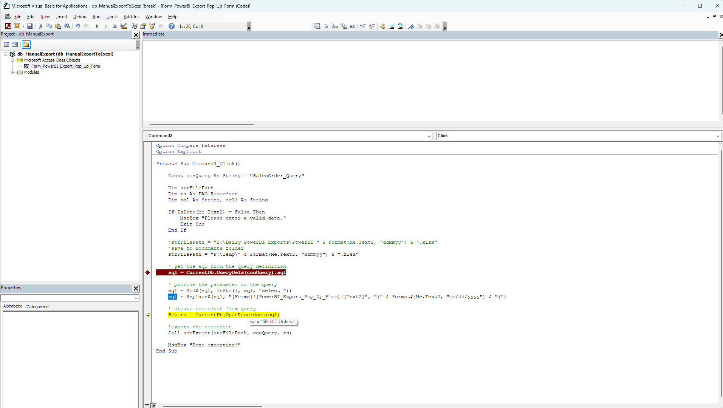
Task: Click inside the Immediate window text area
Action: pyautogui.click(x=431, y=80)
